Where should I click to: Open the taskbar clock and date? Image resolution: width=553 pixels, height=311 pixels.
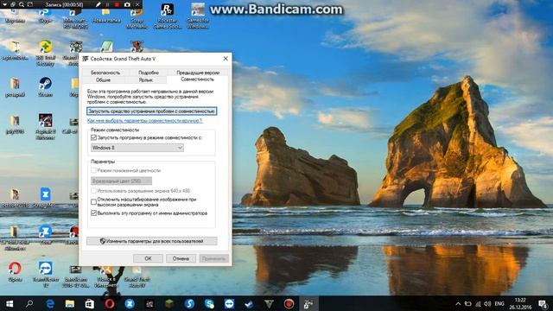[520, 303]
